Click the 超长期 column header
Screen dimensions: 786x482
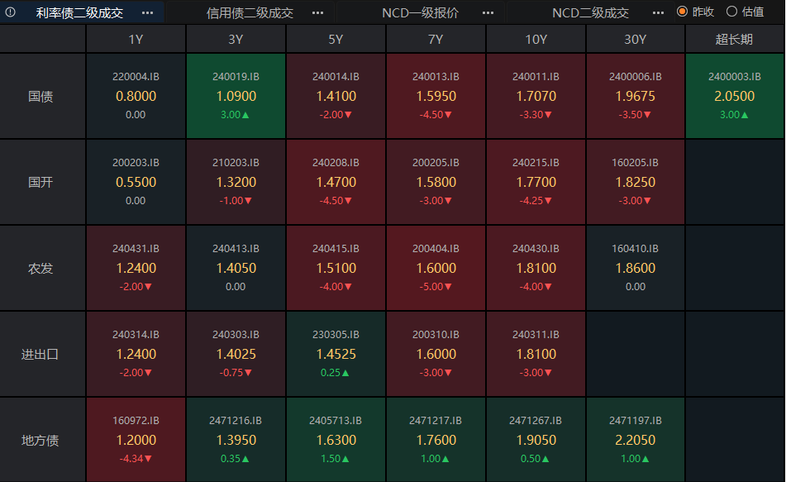(735, 39)
